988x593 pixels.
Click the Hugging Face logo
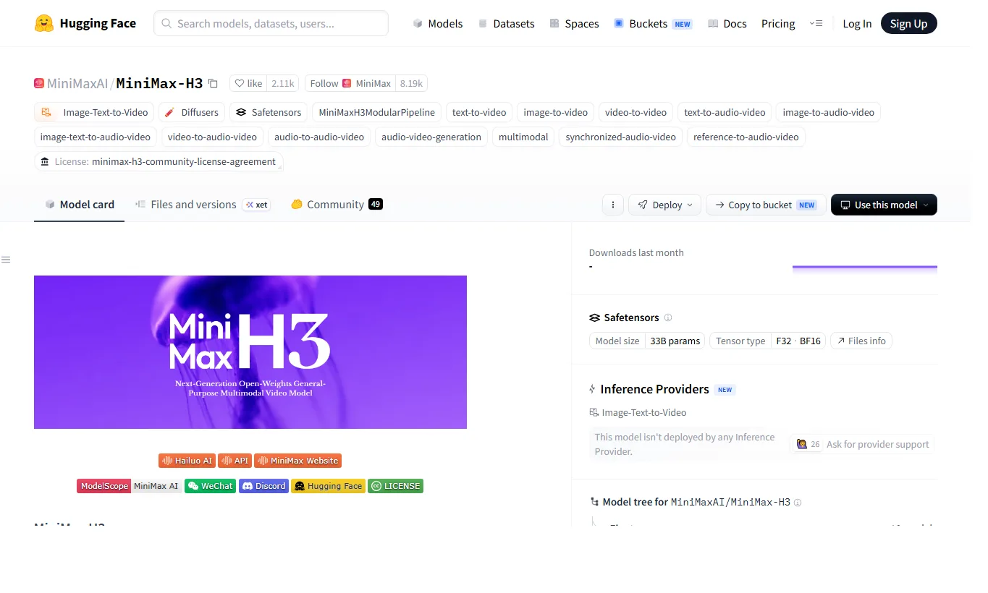[x=85, y=23]
